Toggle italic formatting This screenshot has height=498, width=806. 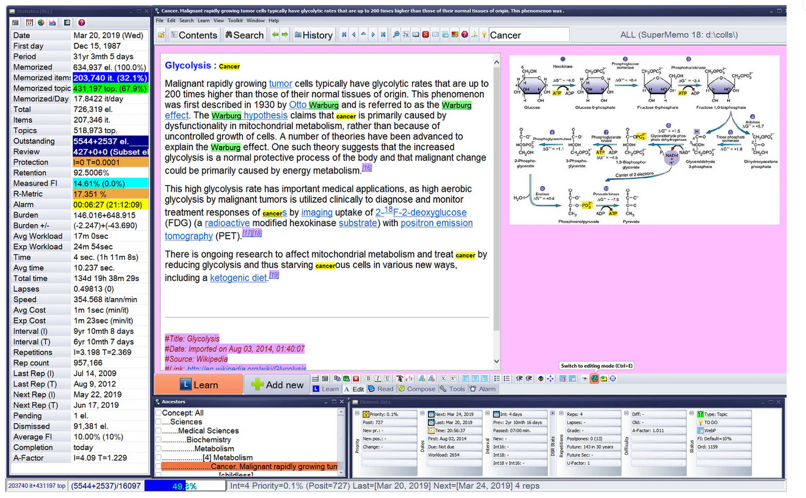[378, 379]
